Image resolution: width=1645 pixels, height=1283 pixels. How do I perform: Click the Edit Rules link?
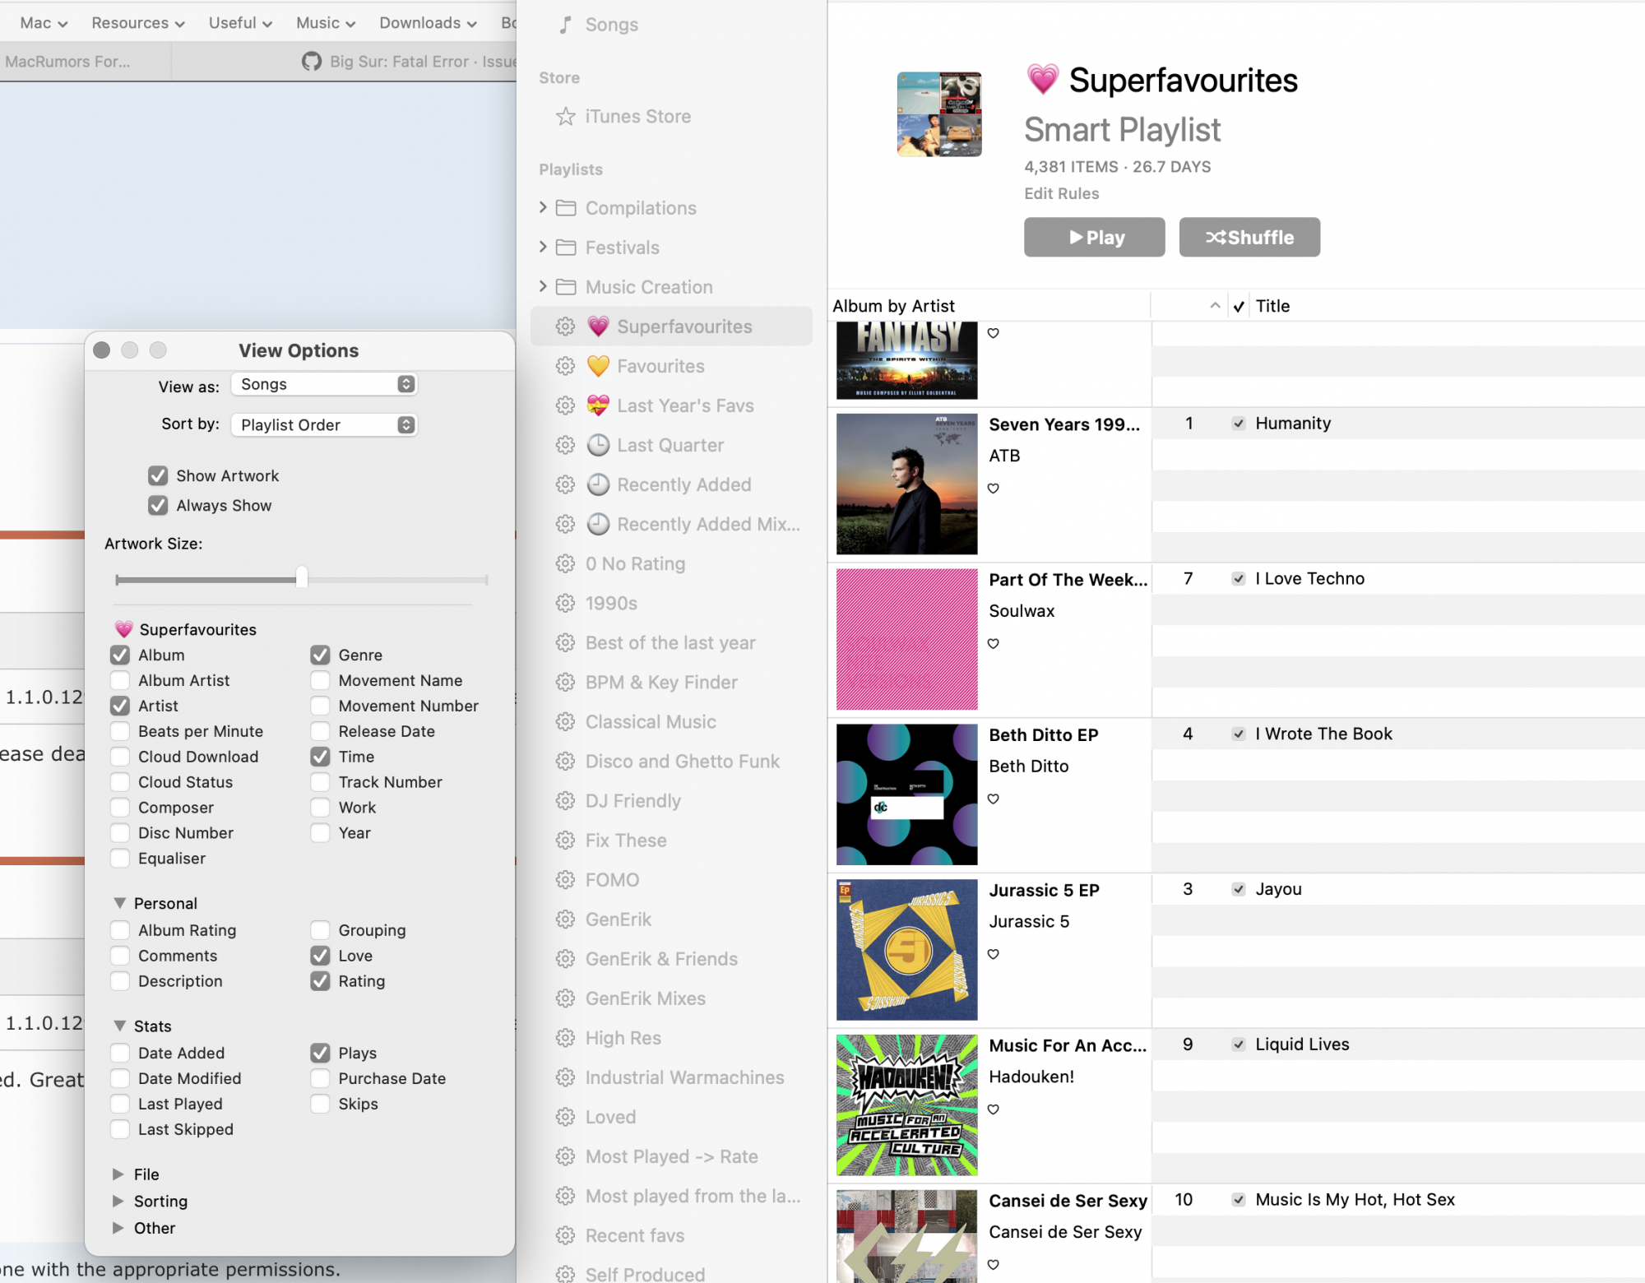[x=1061, y=194]
